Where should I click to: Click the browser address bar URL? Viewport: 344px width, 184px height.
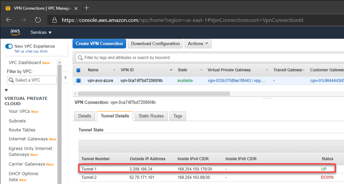tap(182, 20)
